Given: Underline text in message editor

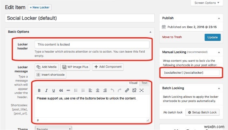Looking at the screenshot, I should click(x=54, y=91).
